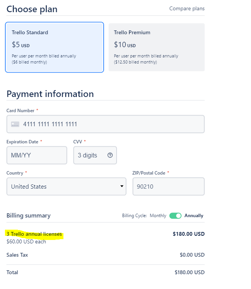Click the Total '$180.00 USD' amount
The image size is (251, 289).
point(189,272)
